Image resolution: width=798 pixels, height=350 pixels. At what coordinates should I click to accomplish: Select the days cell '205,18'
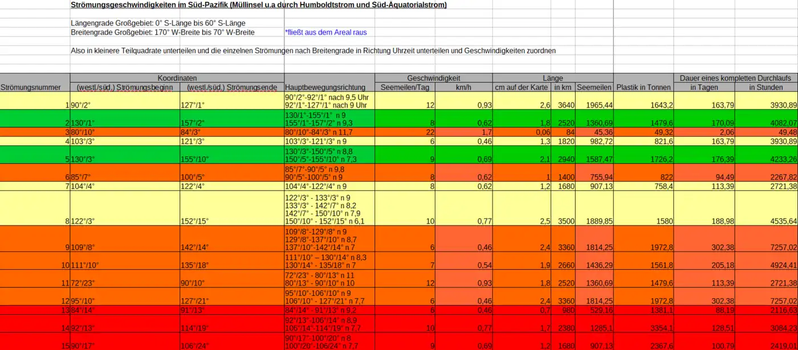(703, 265)
